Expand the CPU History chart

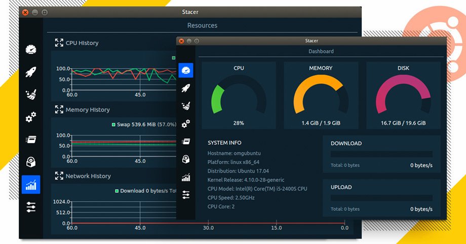(x=59, y=43)
